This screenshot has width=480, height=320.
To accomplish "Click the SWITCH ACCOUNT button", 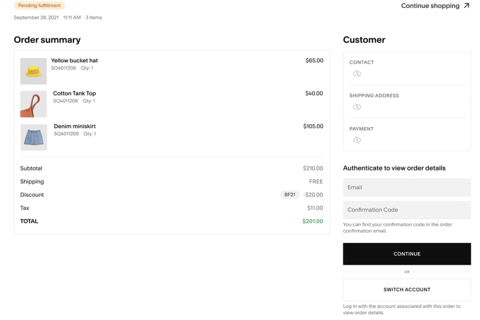I will pyautogui.click(x=407, y=290).
